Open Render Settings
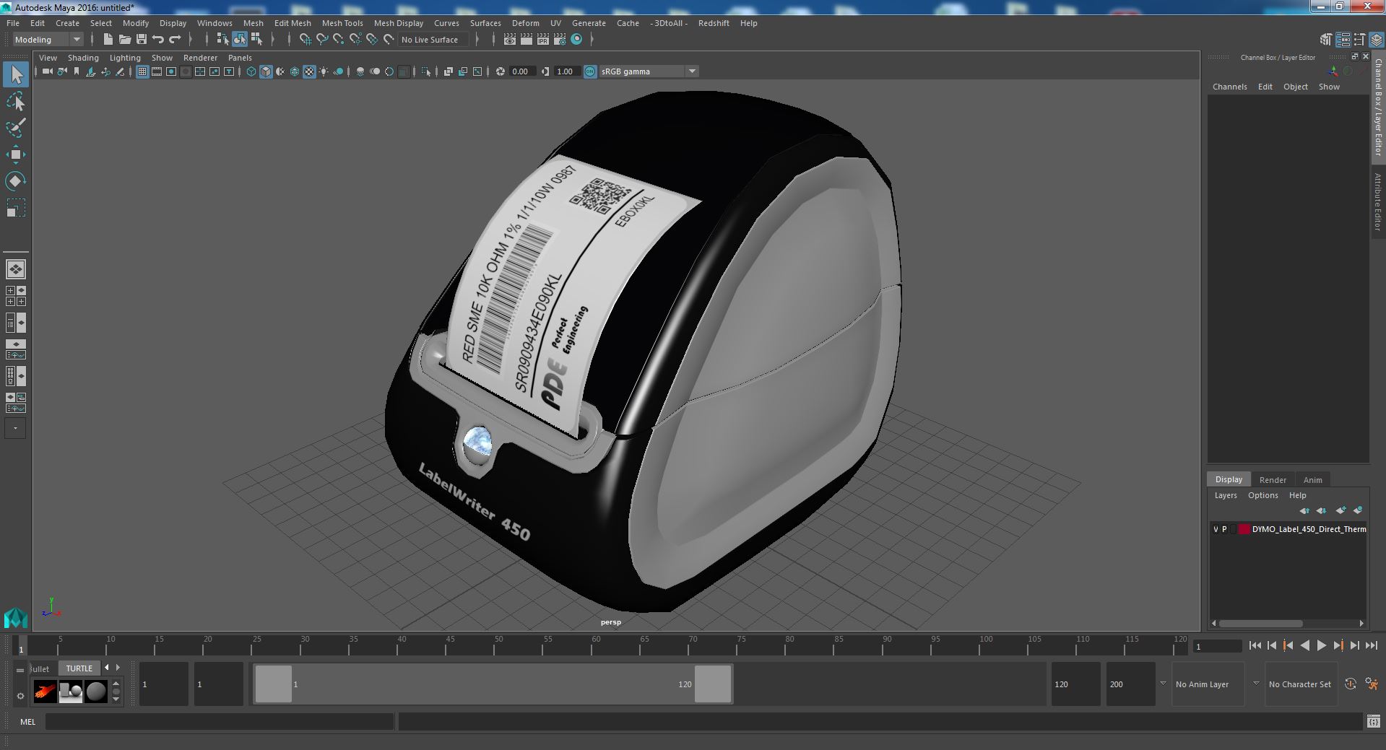 (x=560, y=40)
